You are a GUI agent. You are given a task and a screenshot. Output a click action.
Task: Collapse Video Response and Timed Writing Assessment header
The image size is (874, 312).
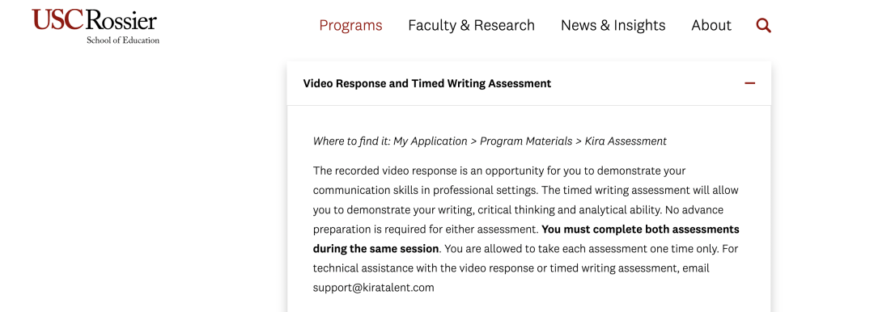coord(529,83)
